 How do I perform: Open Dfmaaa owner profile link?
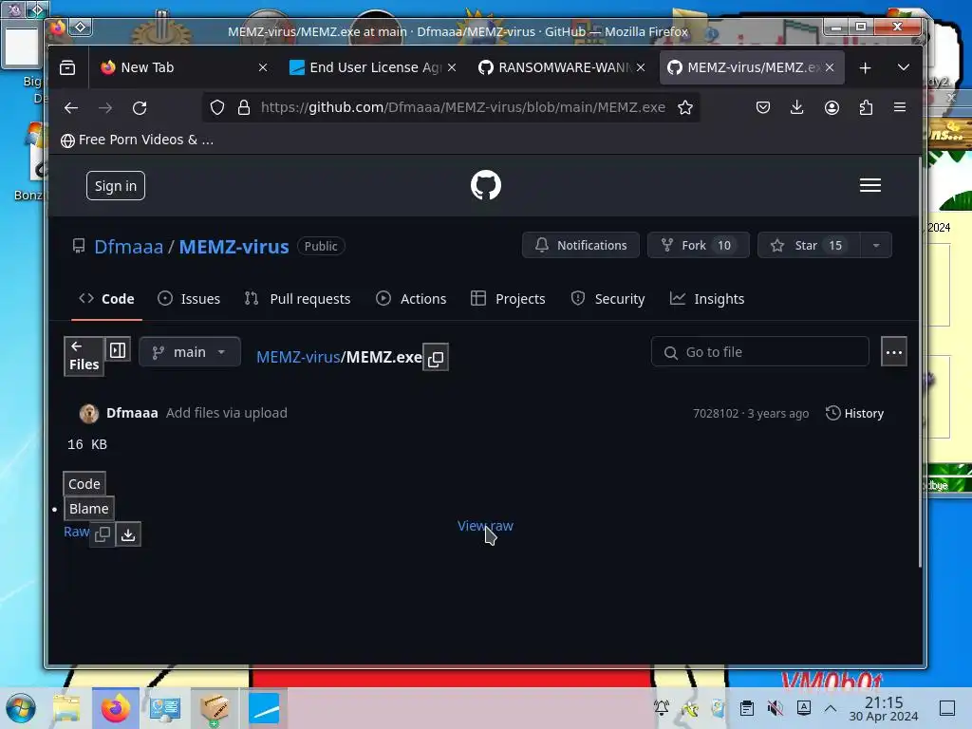click(128, 247)
